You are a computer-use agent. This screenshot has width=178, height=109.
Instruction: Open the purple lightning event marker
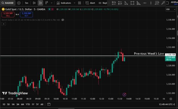[x=124, y=95]
